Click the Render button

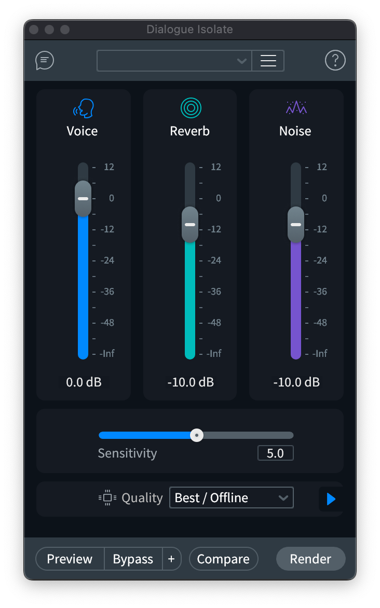coord(310,559)
